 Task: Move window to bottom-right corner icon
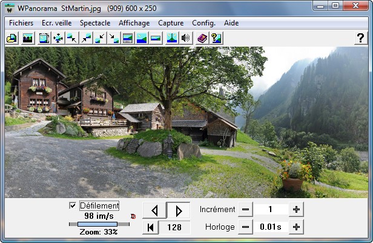point(114,38)
